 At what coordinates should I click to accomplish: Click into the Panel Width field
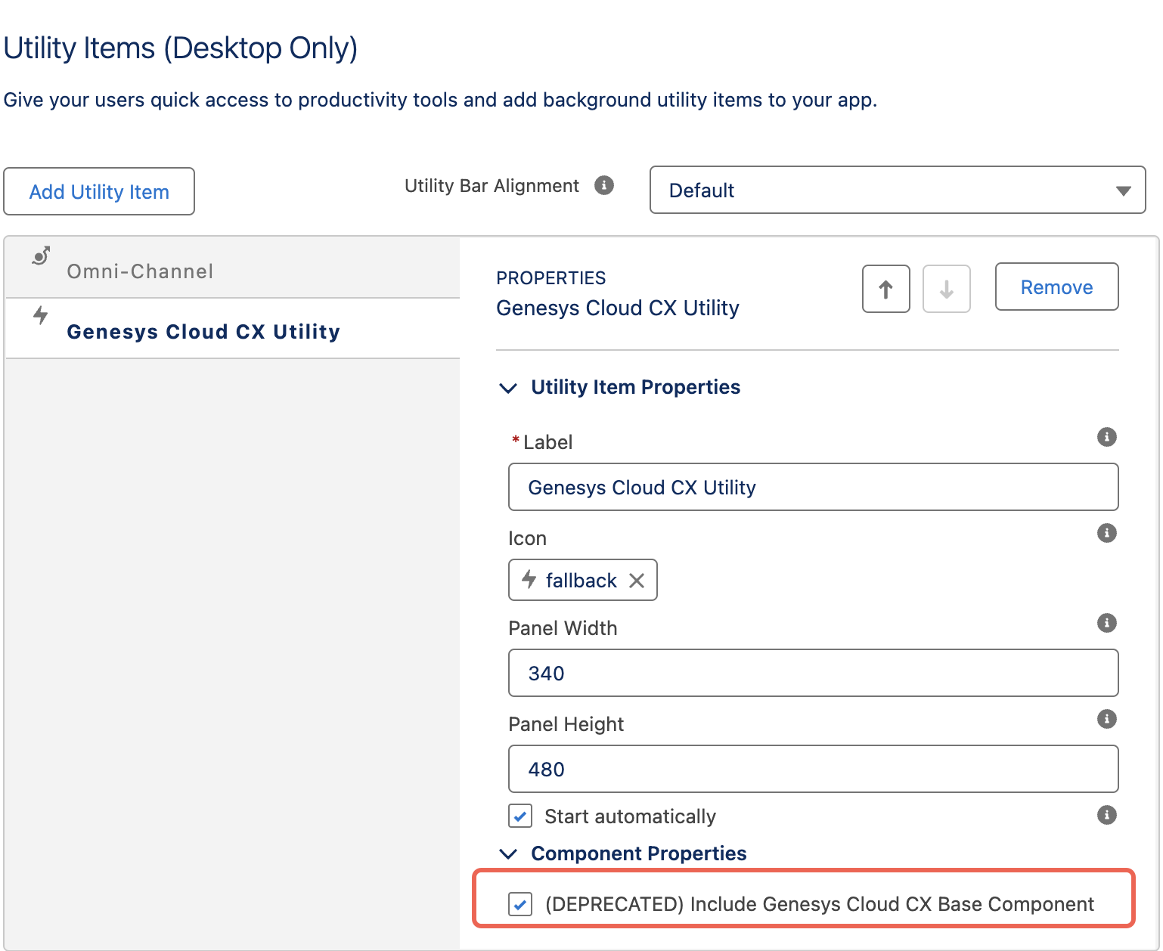coord(813,673)
